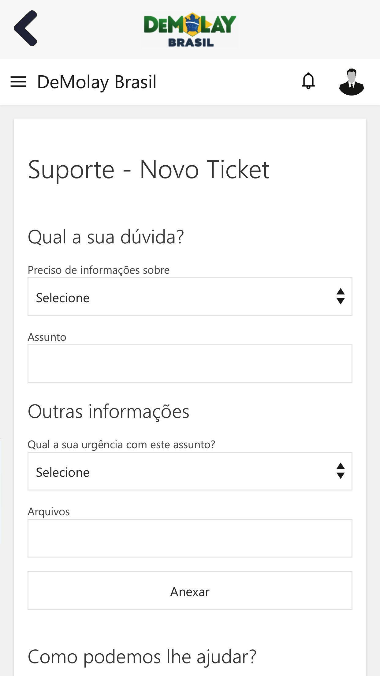Image resolution: width=380 pixels, height=676 pixels.
Task: Click the Arquivos field
Action: click(190, 538)
